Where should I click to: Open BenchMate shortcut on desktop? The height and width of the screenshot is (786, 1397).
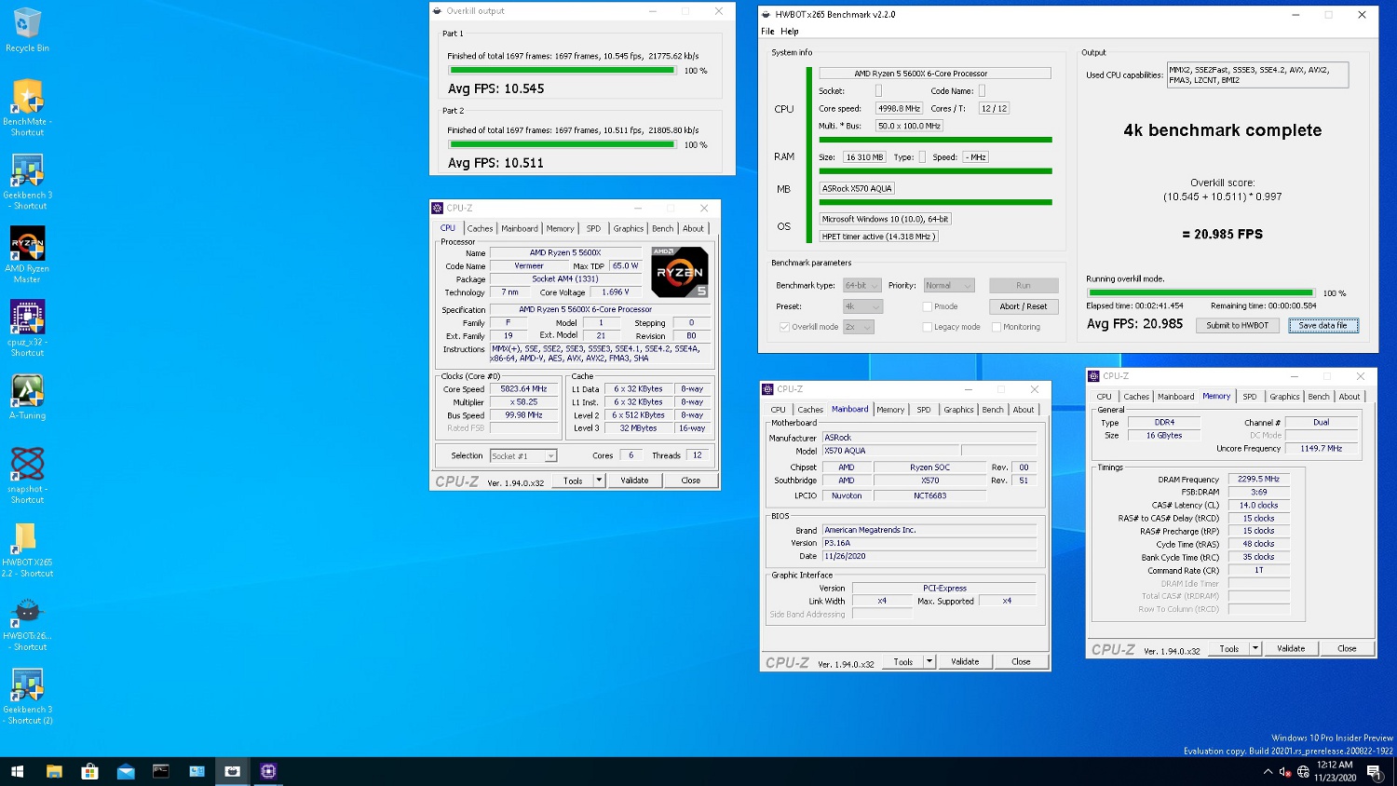click(27, 107)
